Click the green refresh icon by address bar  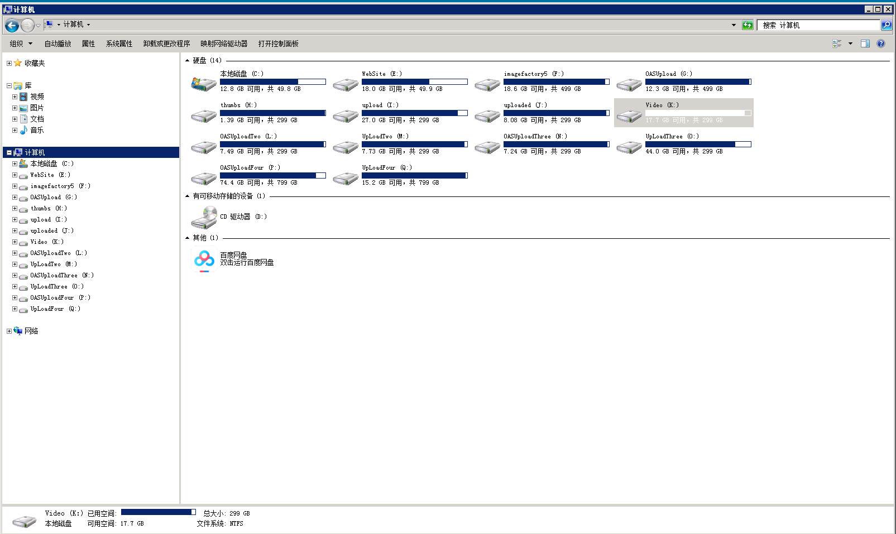point(748,25)
